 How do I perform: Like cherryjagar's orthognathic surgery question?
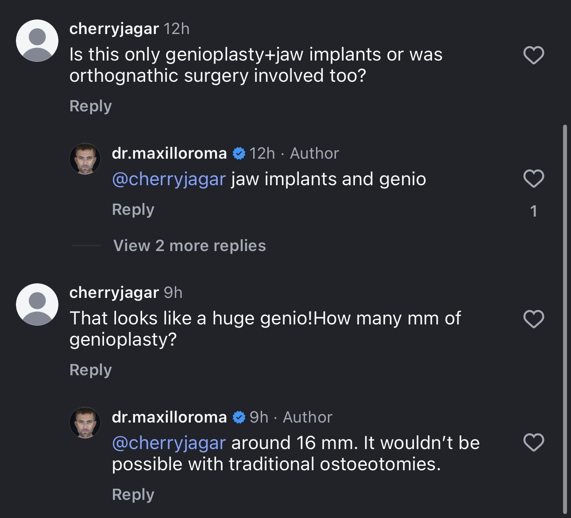533,55
